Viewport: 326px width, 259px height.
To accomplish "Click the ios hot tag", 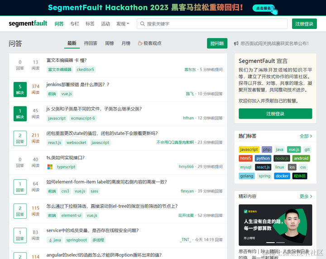I will pyautogui.click(x=292, y=167).
